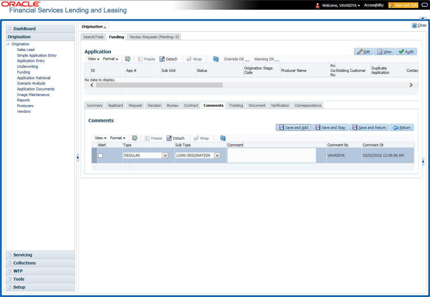Expand the DashBoard section
The width and height of the screenshot is (430, 297).
tap(40, 29)
